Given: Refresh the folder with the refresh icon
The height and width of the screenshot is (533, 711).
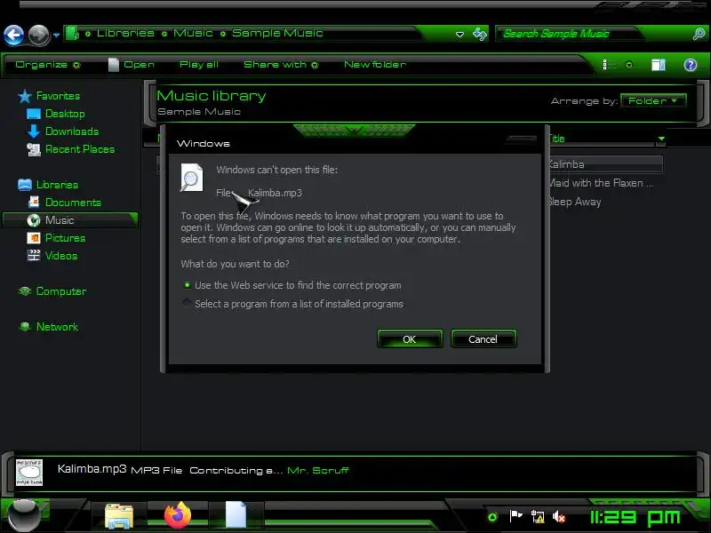Looking at the screenshot, I should coord(480,34).
